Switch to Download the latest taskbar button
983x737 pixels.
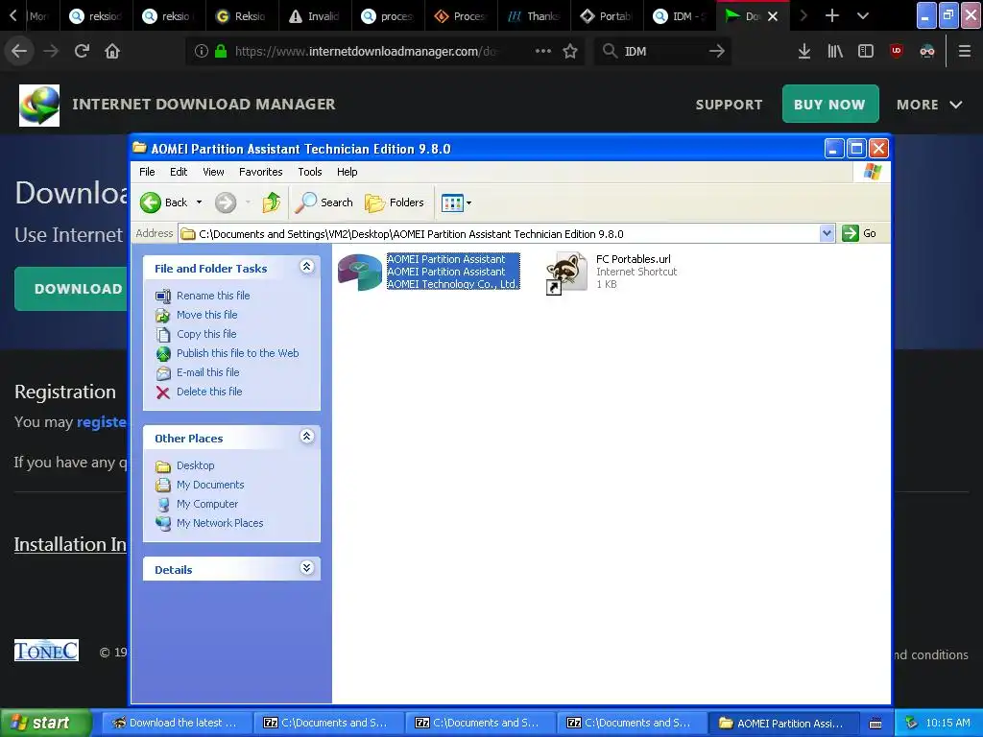pos(177,723)
